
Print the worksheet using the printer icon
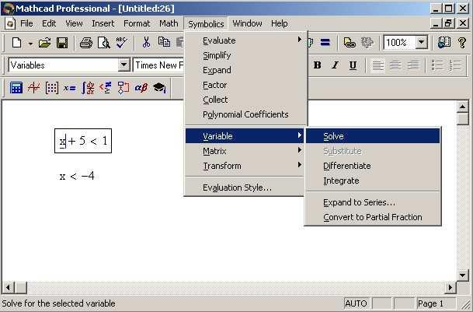click(x=86, y=43)
